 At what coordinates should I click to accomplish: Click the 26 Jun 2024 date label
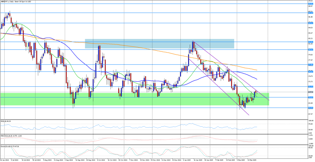(x=5, y=160)
